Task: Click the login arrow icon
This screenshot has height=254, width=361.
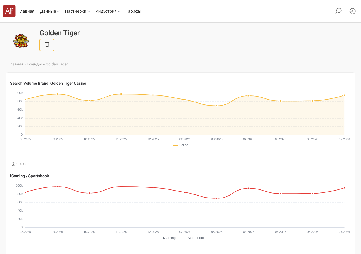Action: click(353, 11)
